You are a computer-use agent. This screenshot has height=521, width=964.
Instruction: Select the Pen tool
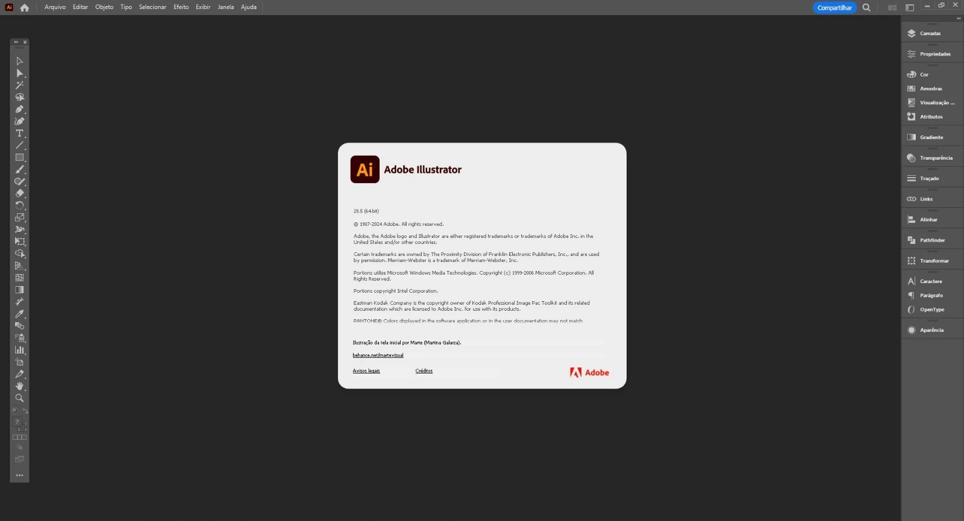click(19, 109)
